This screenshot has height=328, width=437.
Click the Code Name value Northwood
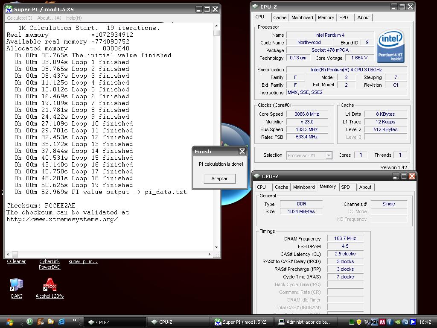(309, 42)
